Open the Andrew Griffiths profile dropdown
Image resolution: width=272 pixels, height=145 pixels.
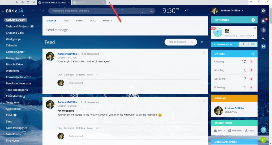point(232,11)
